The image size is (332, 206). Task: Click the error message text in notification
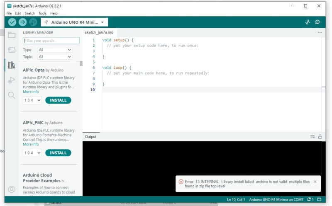(247, 184)
